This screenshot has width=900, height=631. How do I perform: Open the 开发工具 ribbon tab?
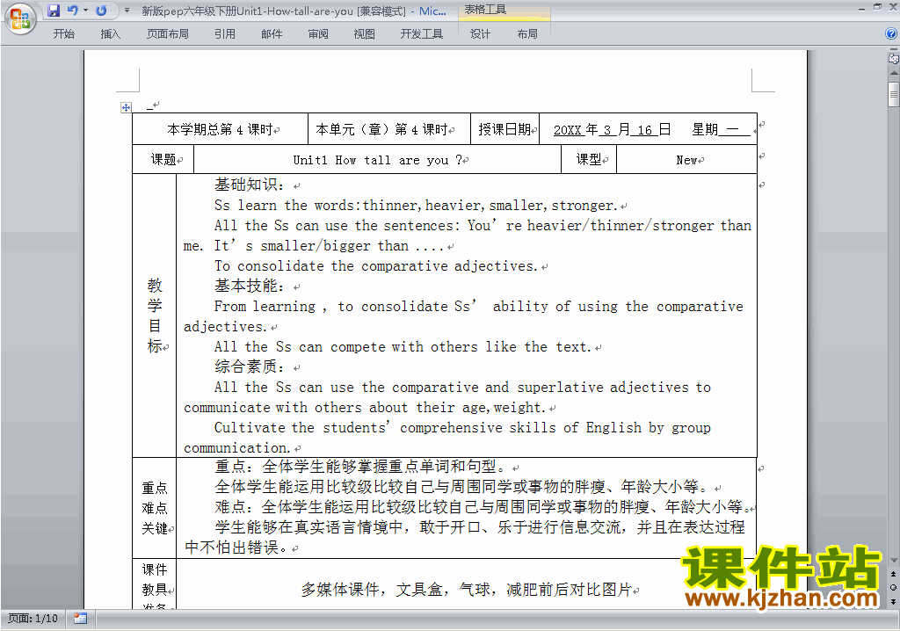pos(421,34)
